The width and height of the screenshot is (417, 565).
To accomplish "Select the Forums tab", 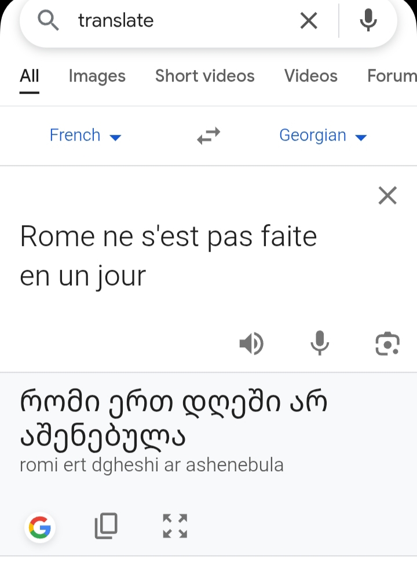I will [392, 76].
